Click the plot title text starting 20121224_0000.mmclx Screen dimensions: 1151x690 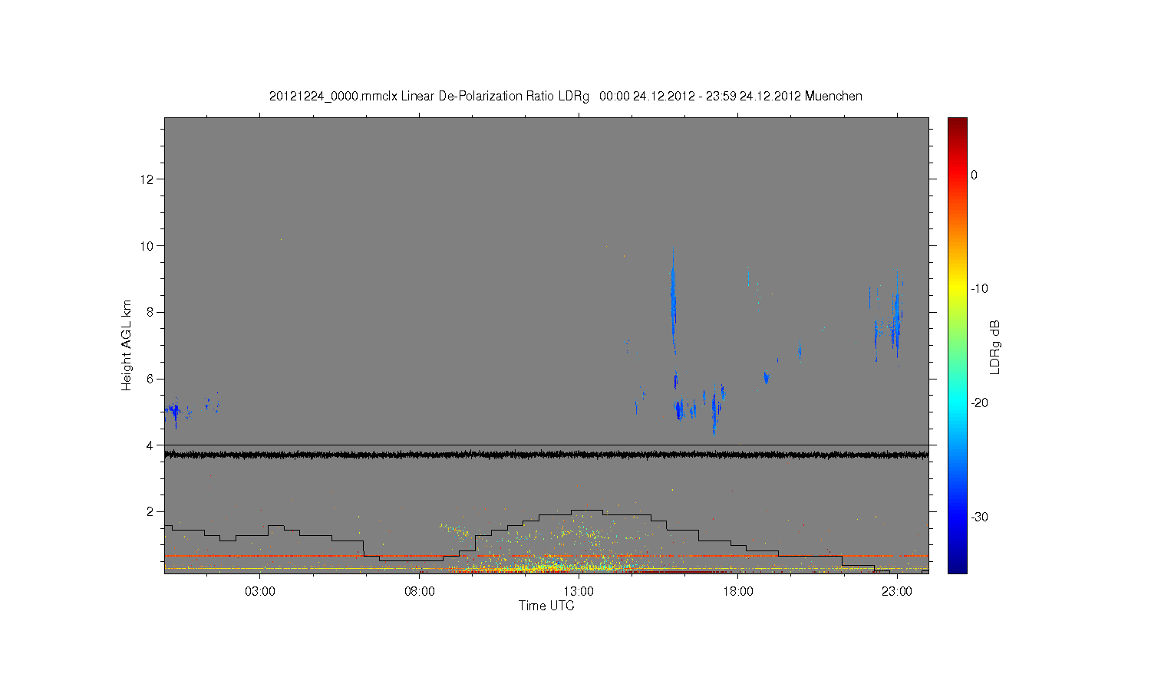tap(566, 97)
